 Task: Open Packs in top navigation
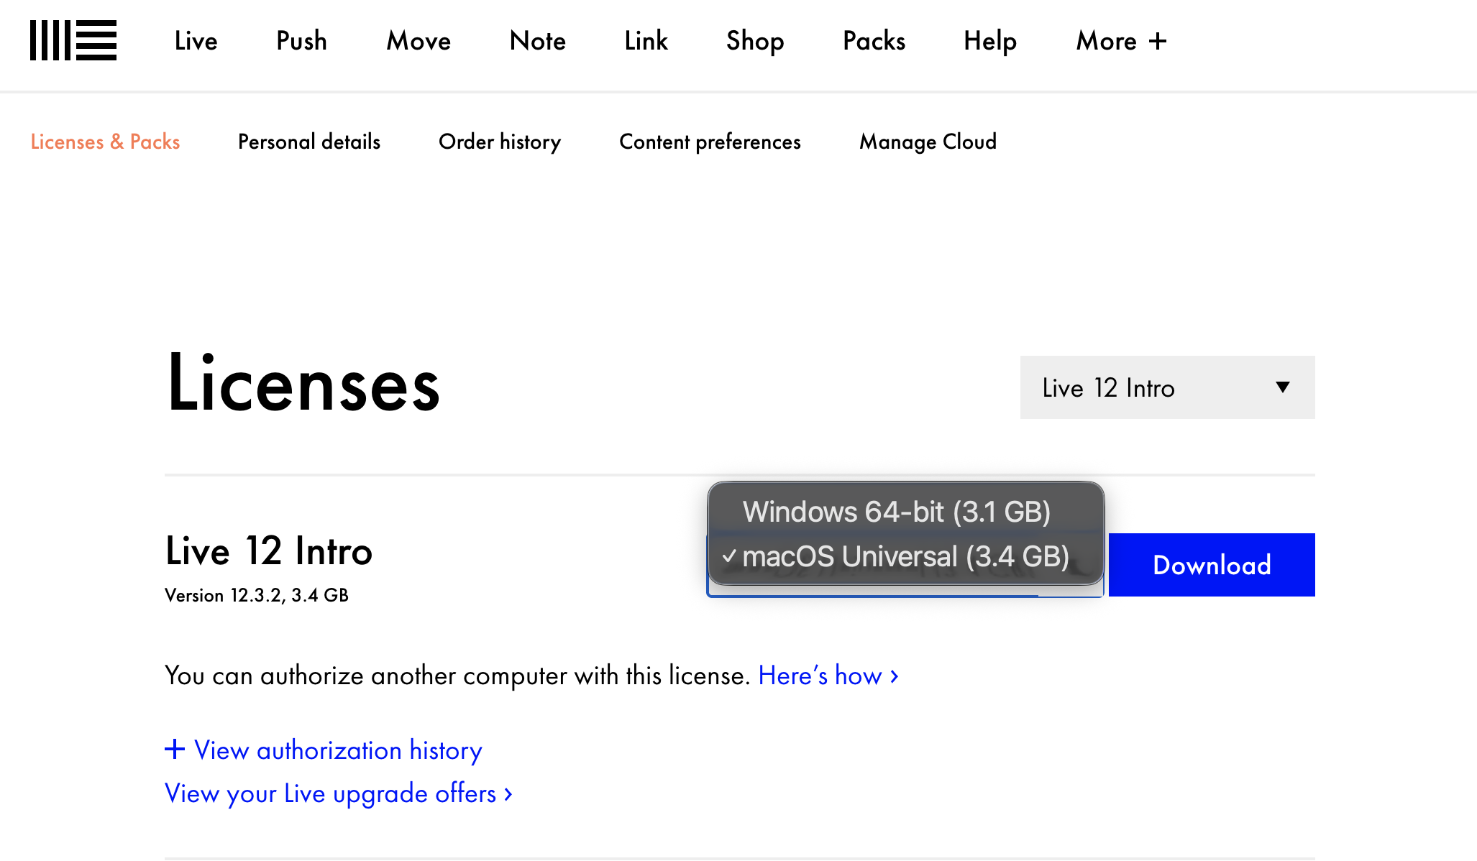point(874,41)
